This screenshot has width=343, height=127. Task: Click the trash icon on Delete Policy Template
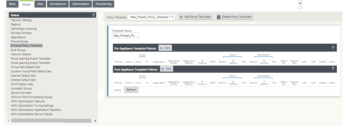click(218, 17)
